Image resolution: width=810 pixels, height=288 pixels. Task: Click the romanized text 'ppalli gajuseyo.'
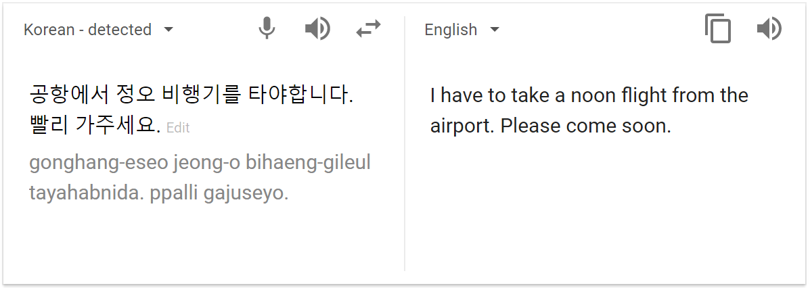coord(219,194)
